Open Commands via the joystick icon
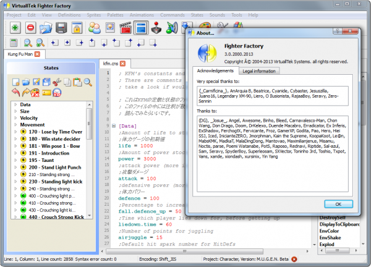This screenshot has height=267, width=371. click(156, 28)
